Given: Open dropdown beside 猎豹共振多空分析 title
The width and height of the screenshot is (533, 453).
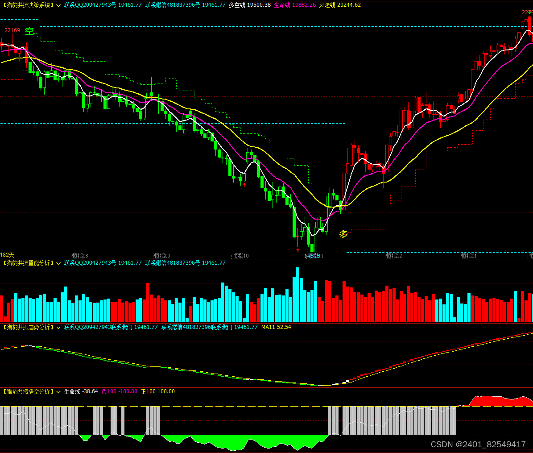Looking at the screenshot, I should [x=58, y=392].
